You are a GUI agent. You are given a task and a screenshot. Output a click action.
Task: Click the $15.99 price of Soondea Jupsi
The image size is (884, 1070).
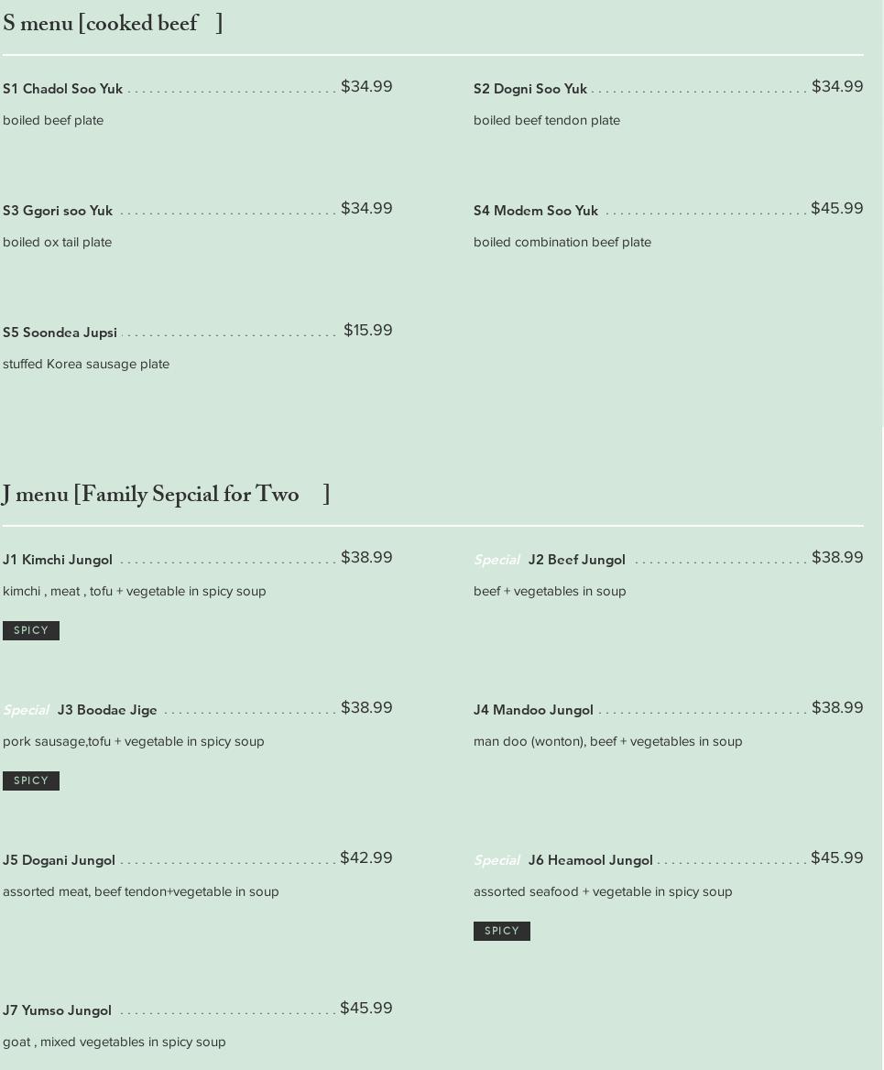tap(367, 331)
